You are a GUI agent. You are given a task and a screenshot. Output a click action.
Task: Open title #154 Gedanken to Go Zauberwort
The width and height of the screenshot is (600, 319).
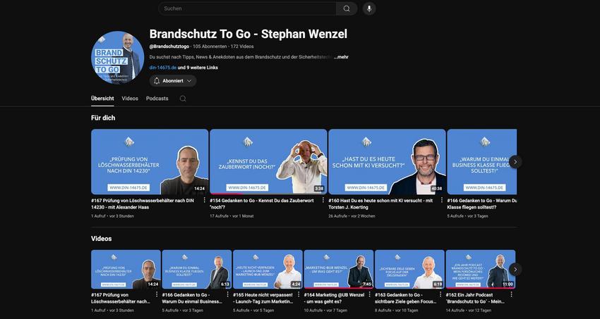(262, 204)
